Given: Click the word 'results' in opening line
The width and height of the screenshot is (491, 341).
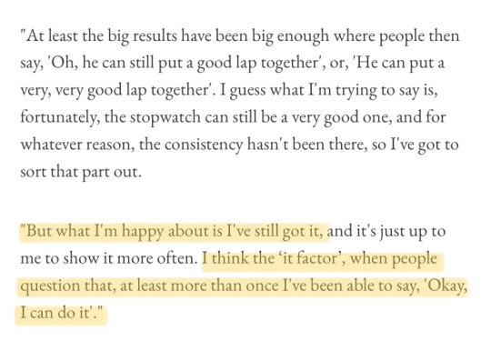Looking at the screenshot, I should (155, 36).
